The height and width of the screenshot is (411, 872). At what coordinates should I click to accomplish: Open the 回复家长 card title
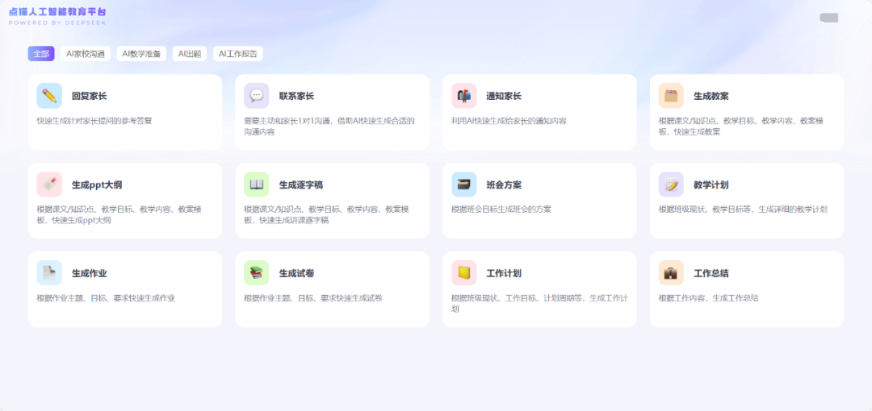point(89,96)
